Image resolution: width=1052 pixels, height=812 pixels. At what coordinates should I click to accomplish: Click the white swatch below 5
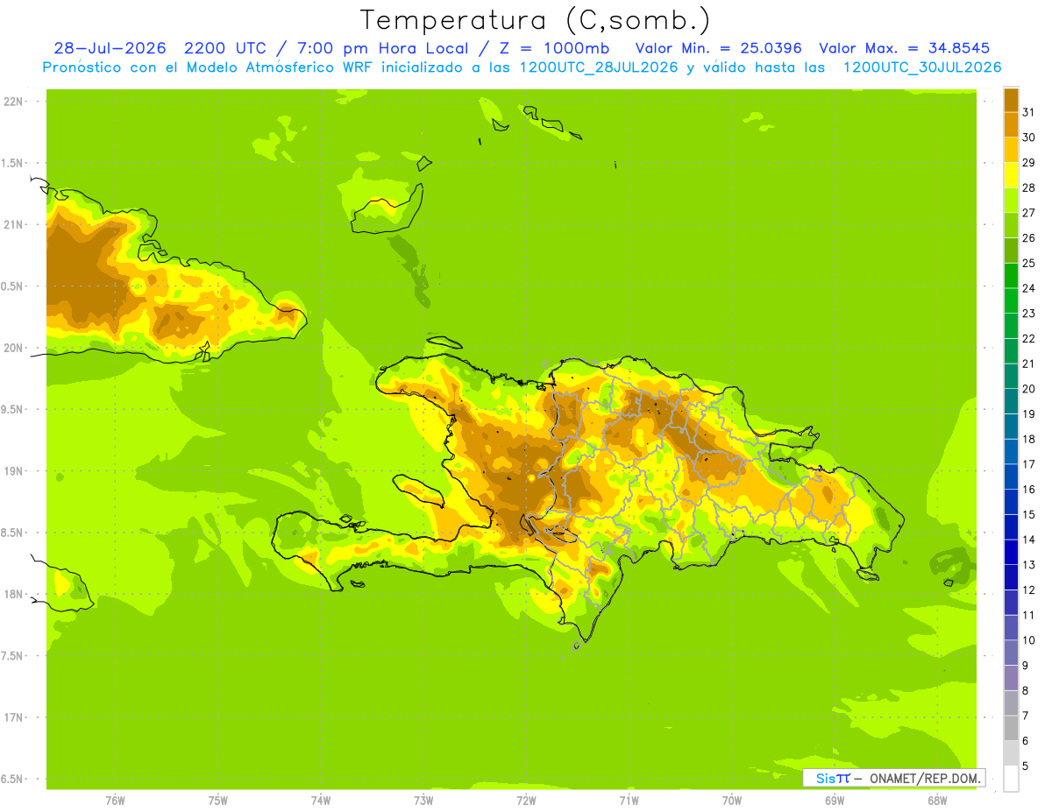1011,779
